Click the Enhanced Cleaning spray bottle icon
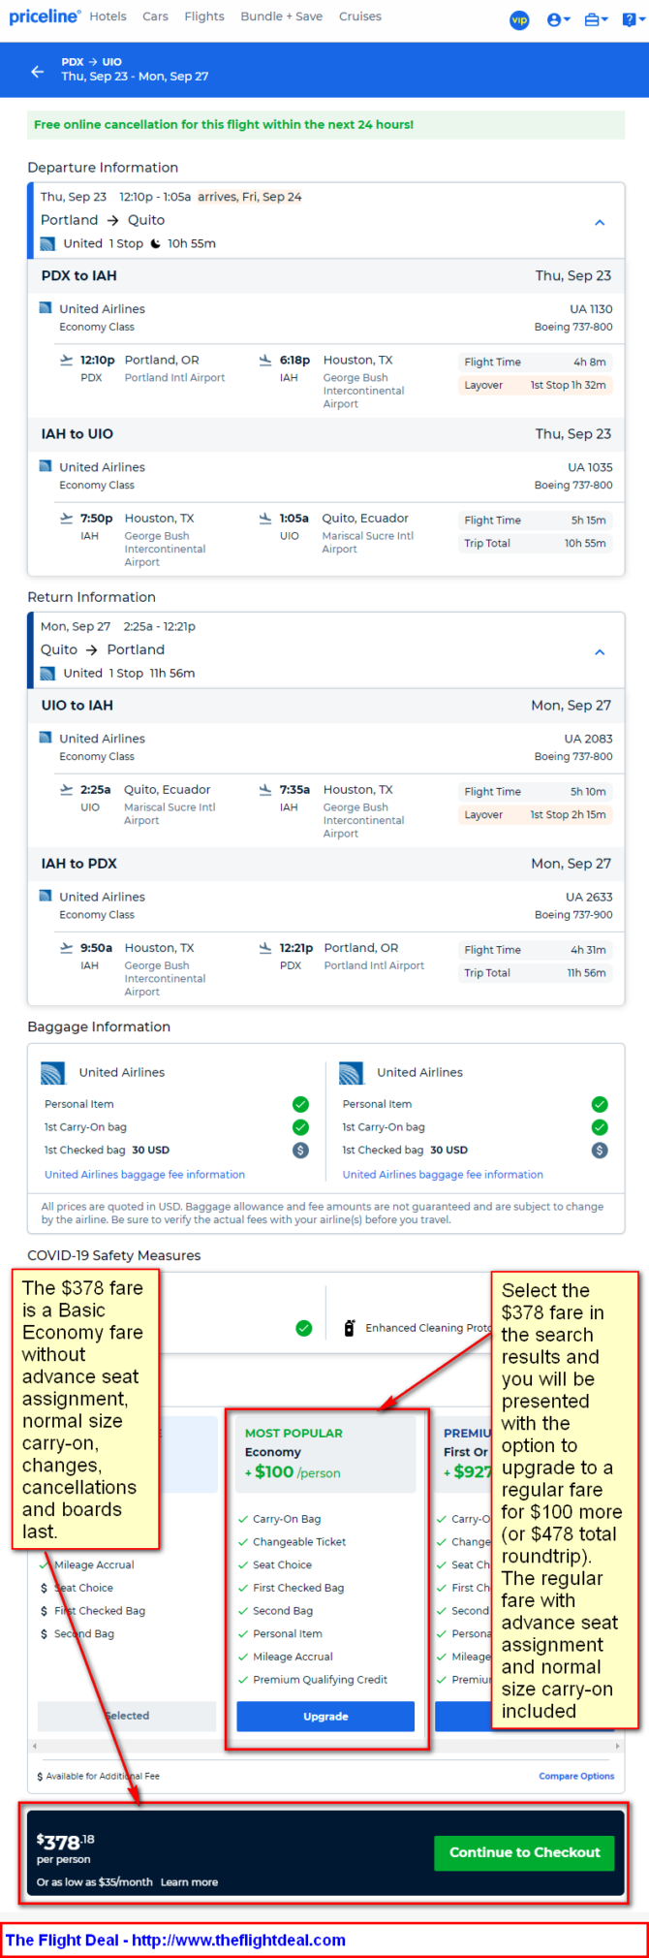 350,1328
